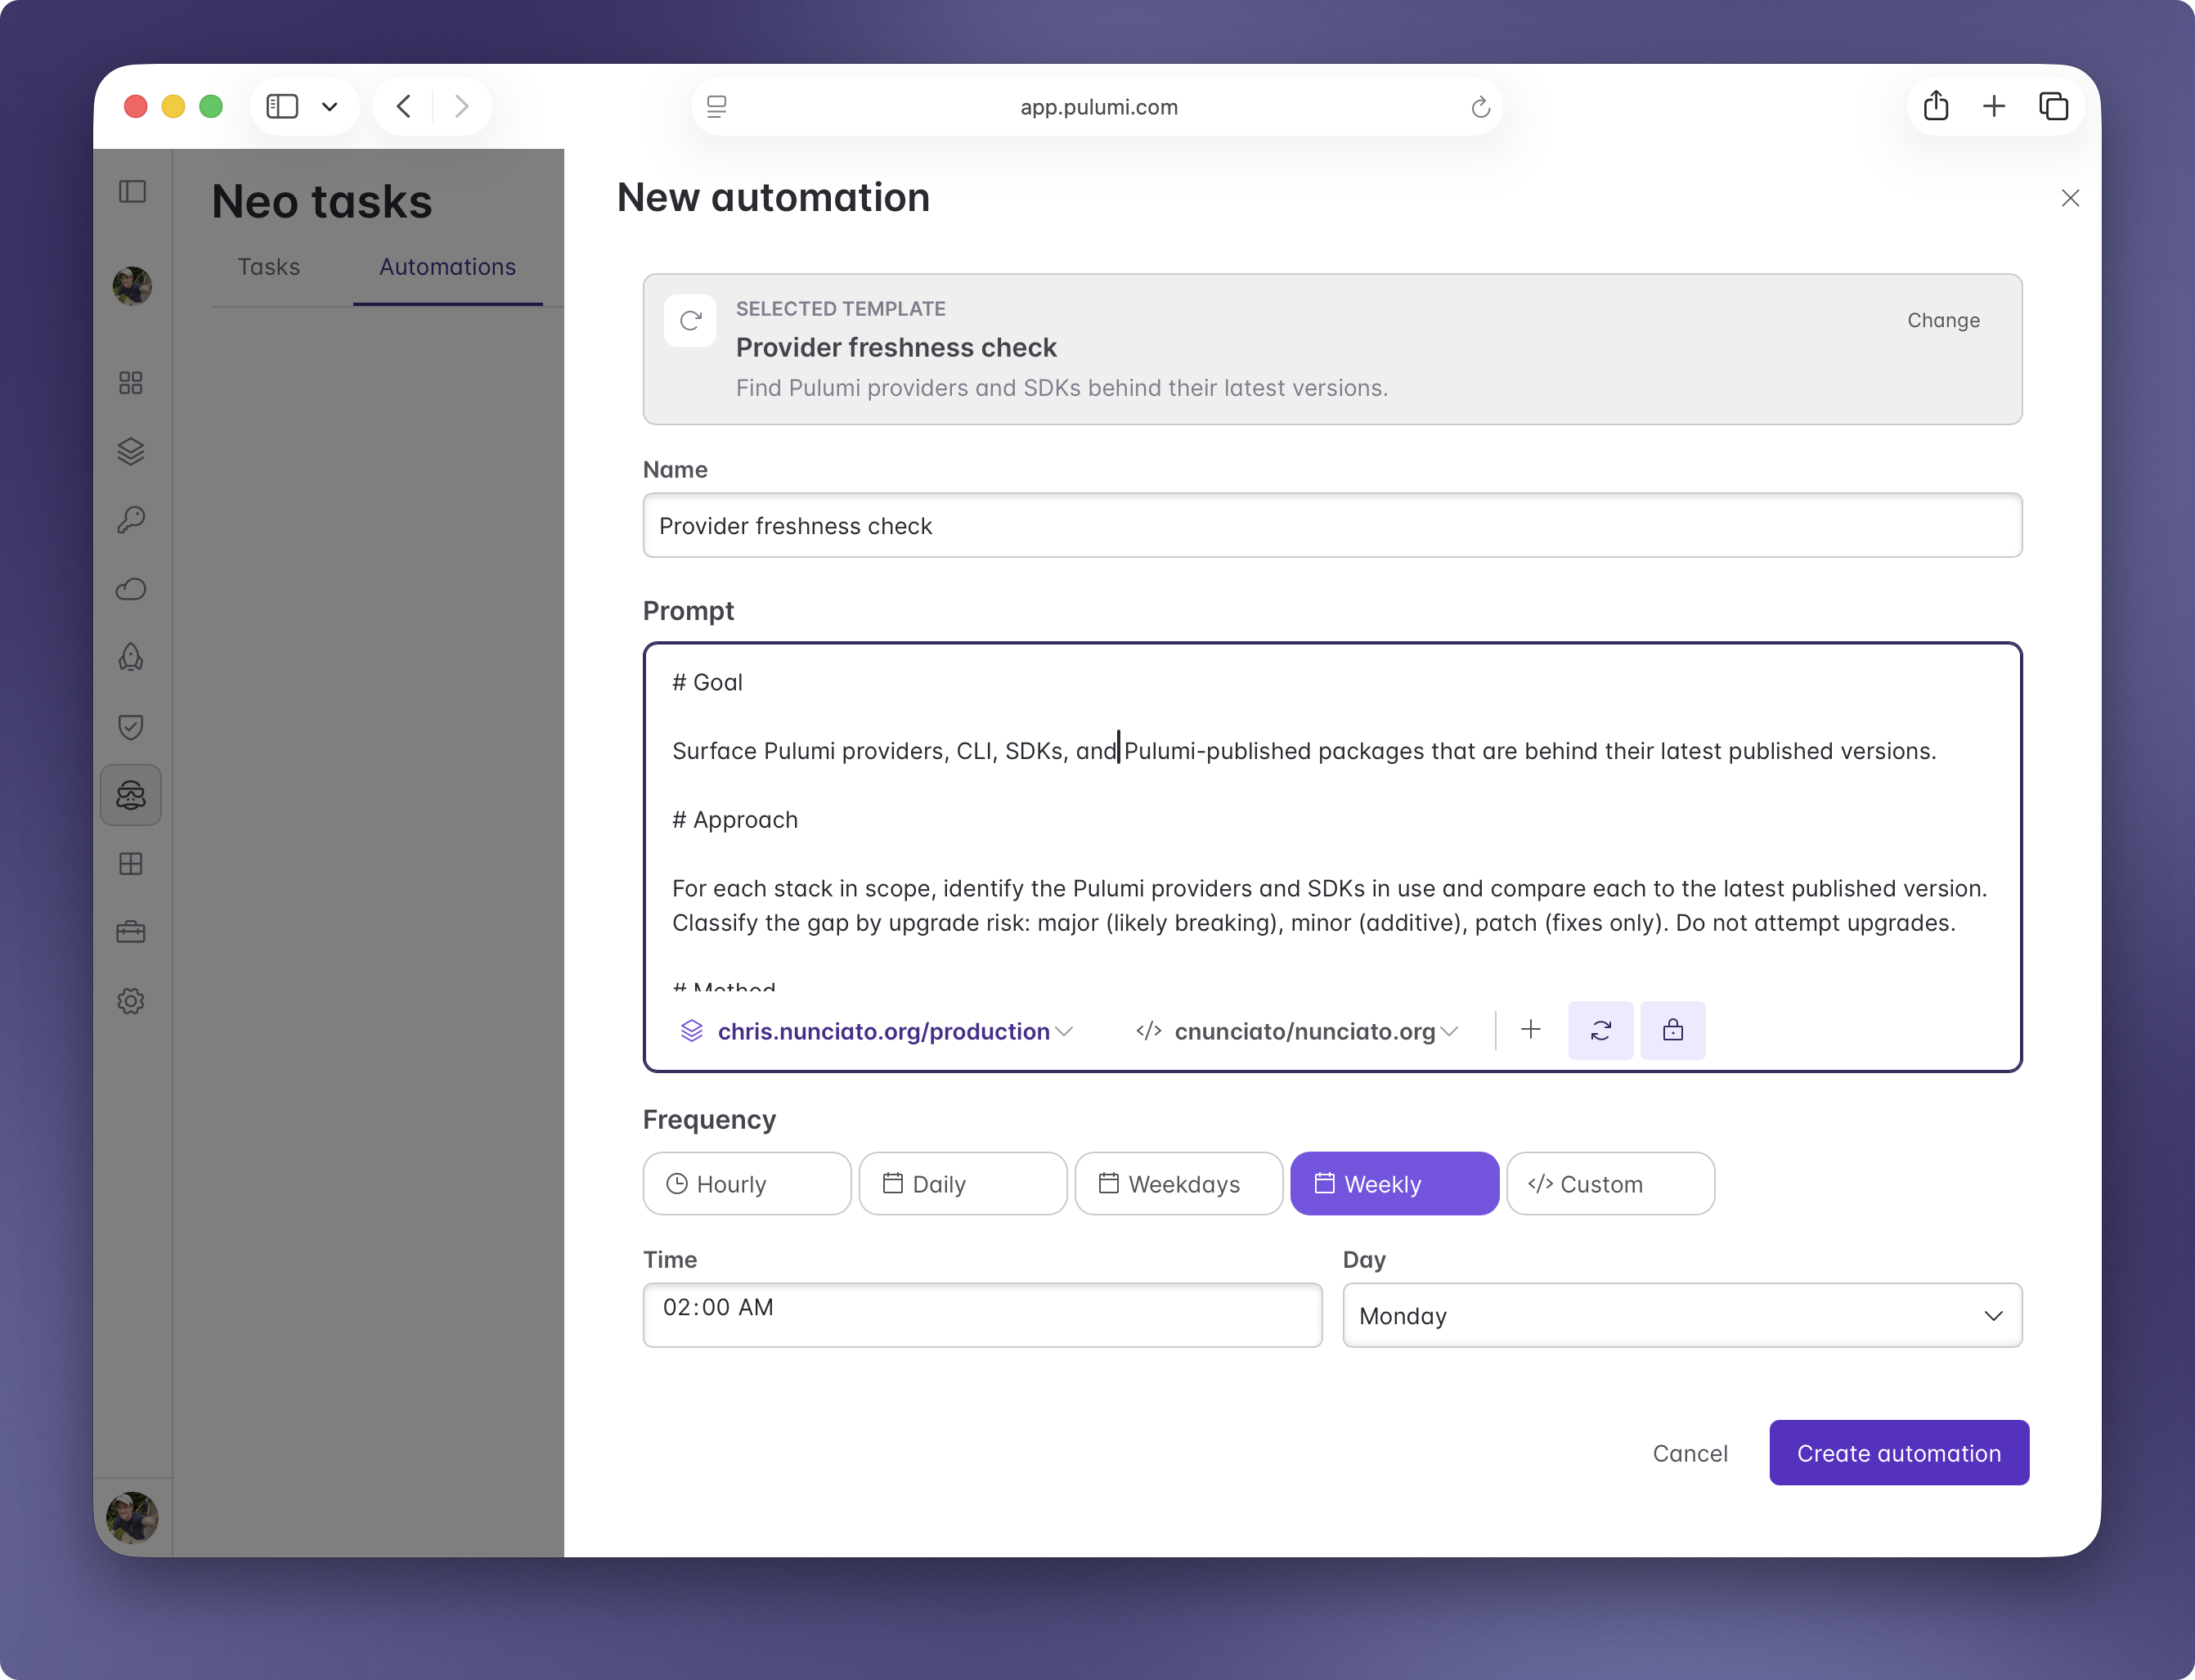Switch to the Automations tab
2195x1680 pixels.
447,267
